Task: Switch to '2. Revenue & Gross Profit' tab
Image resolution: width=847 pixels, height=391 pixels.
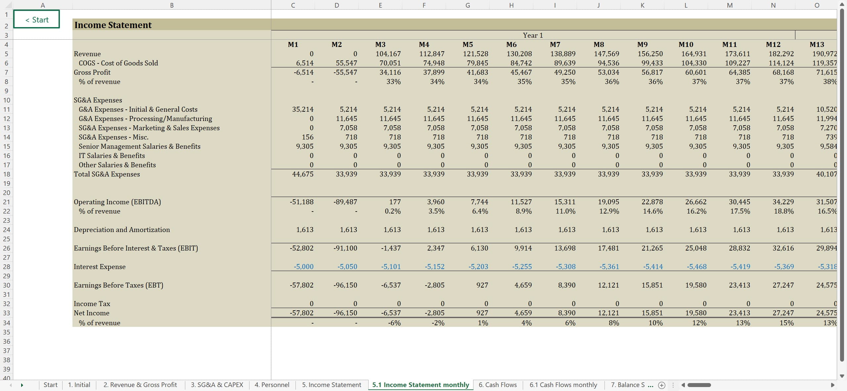Action: (140, 385)
